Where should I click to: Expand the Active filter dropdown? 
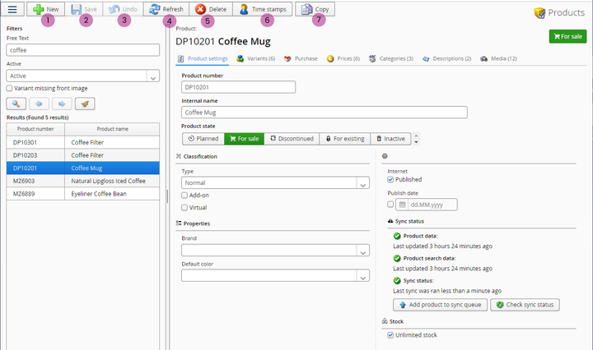pyautogui.click(x=152, y=76)
